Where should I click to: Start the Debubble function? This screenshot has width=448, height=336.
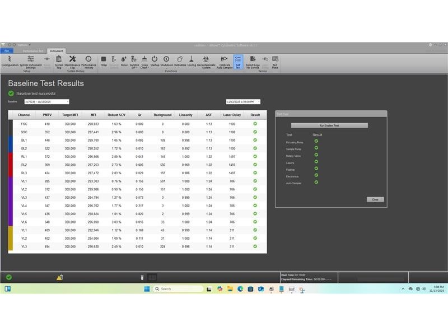(180, 60)
